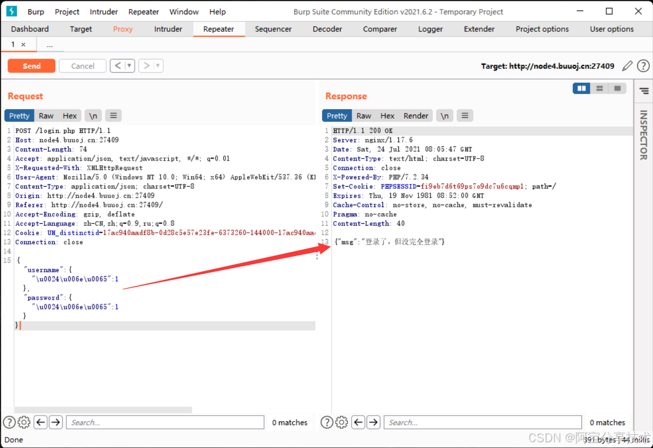Open Request search help icon
This screenshot has width=653, height=448.
tap(9, 423)
